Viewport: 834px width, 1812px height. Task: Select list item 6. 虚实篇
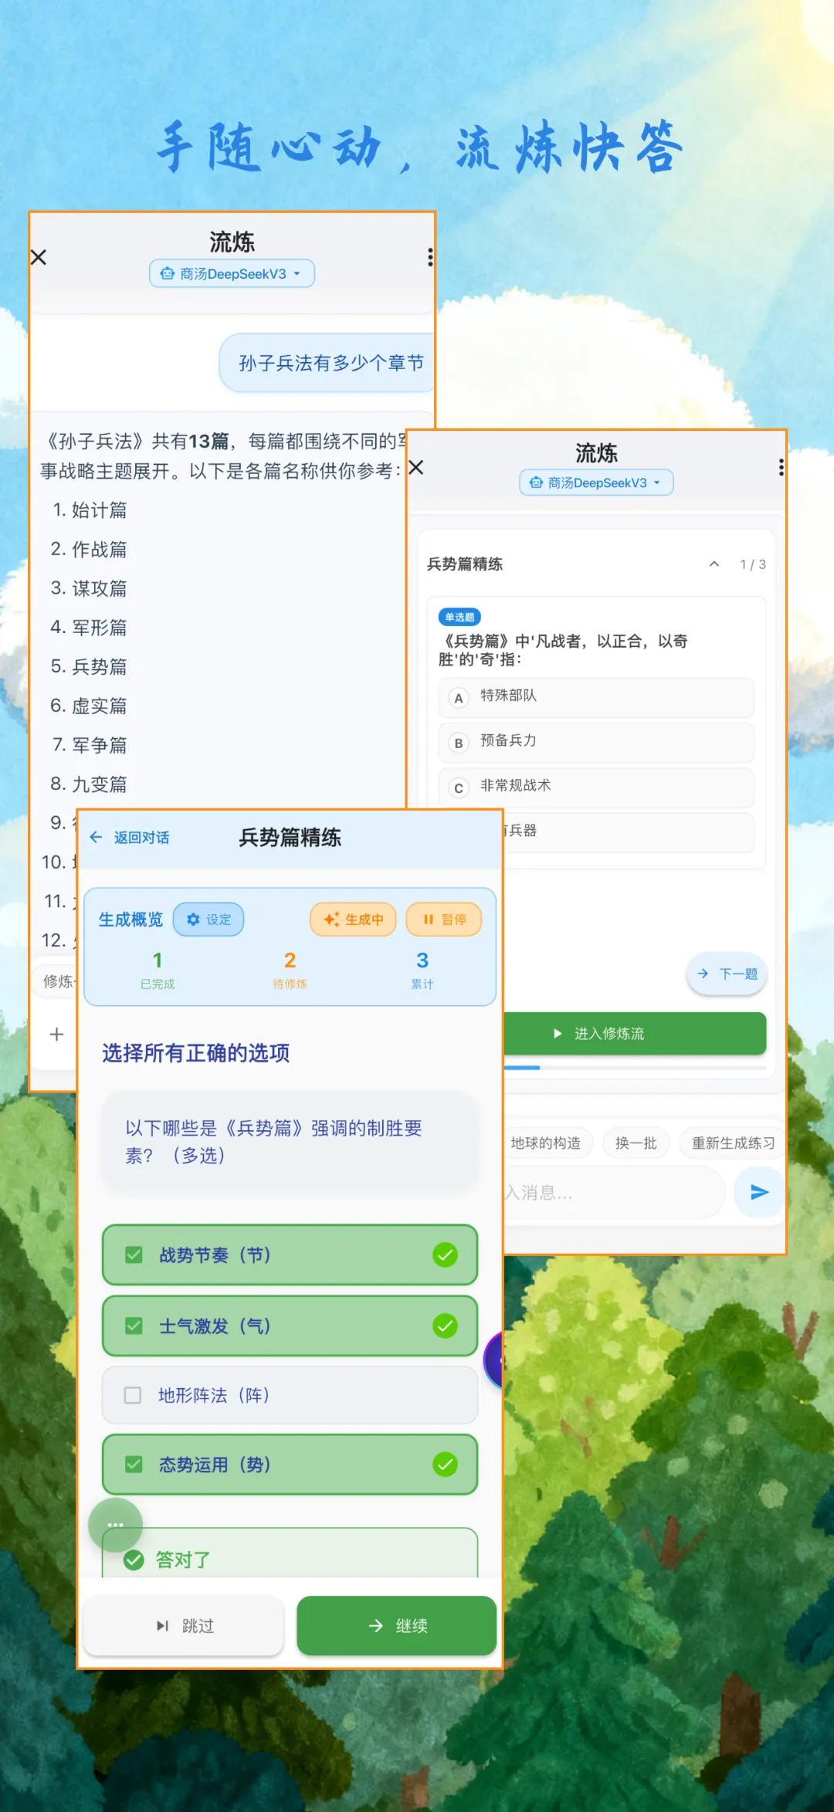tap(90, 706)
